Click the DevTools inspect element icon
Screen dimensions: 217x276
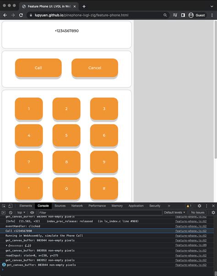4,206
